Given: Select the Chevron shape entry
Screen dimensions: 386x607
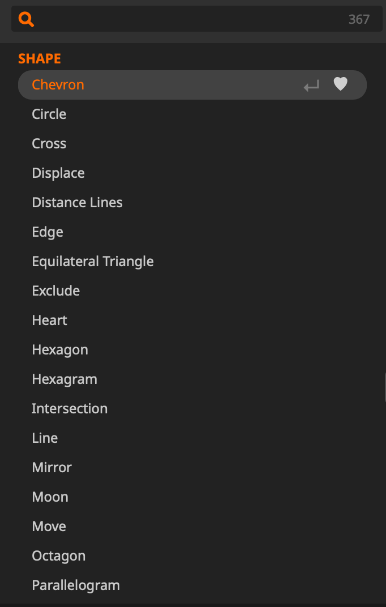Looking at the screenshot, I should pos(58,85).
